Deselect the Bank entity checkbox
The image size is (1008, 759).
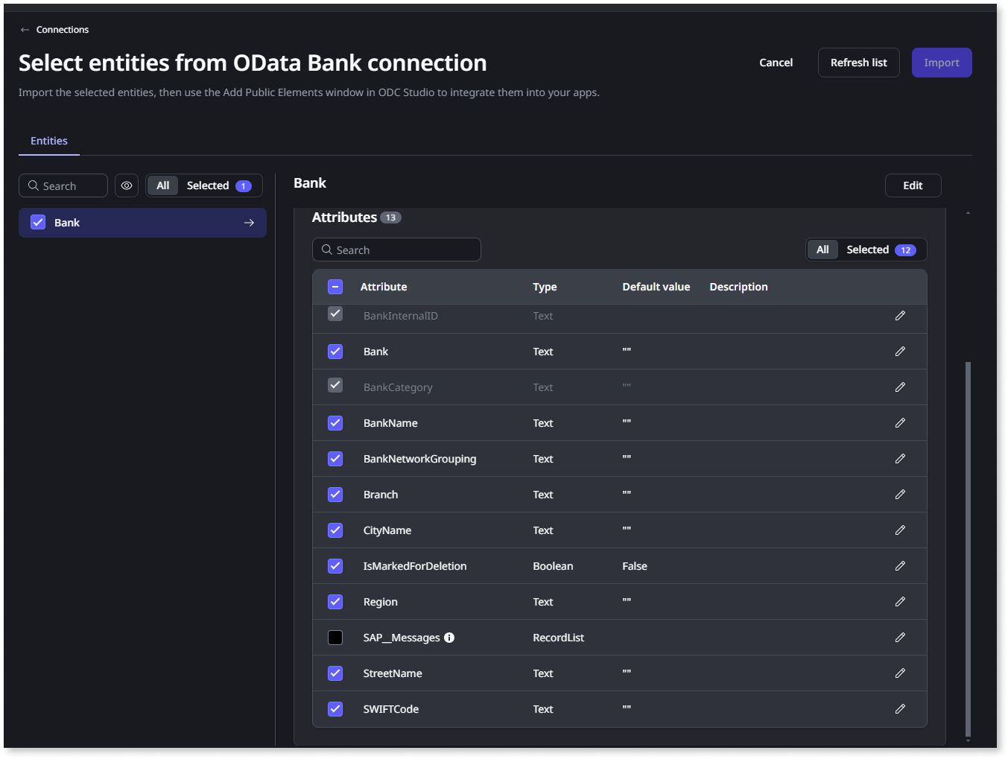37,222
